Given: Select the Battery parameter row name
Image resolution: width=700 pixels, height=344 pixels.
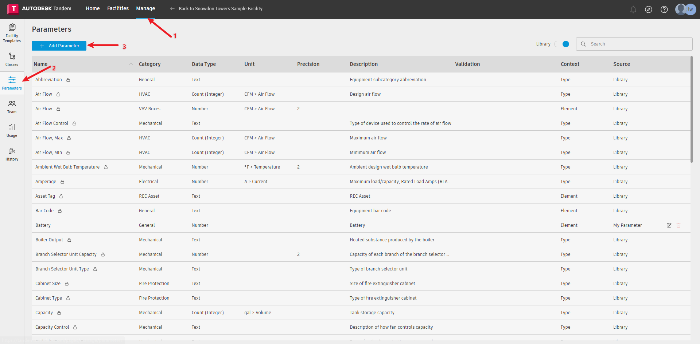Looking at the screenshot, I should 43,225.
